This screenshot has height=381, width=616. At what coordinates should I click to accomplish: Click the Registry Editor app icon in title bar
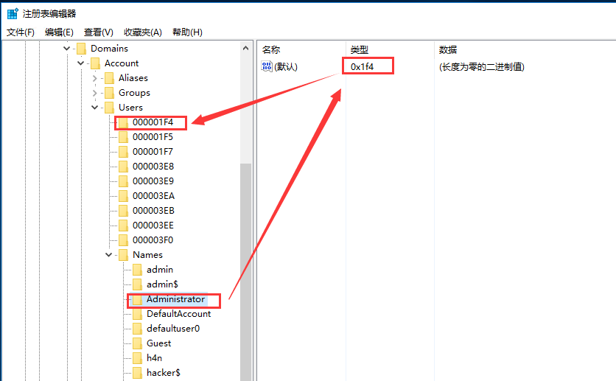point(13,13)
